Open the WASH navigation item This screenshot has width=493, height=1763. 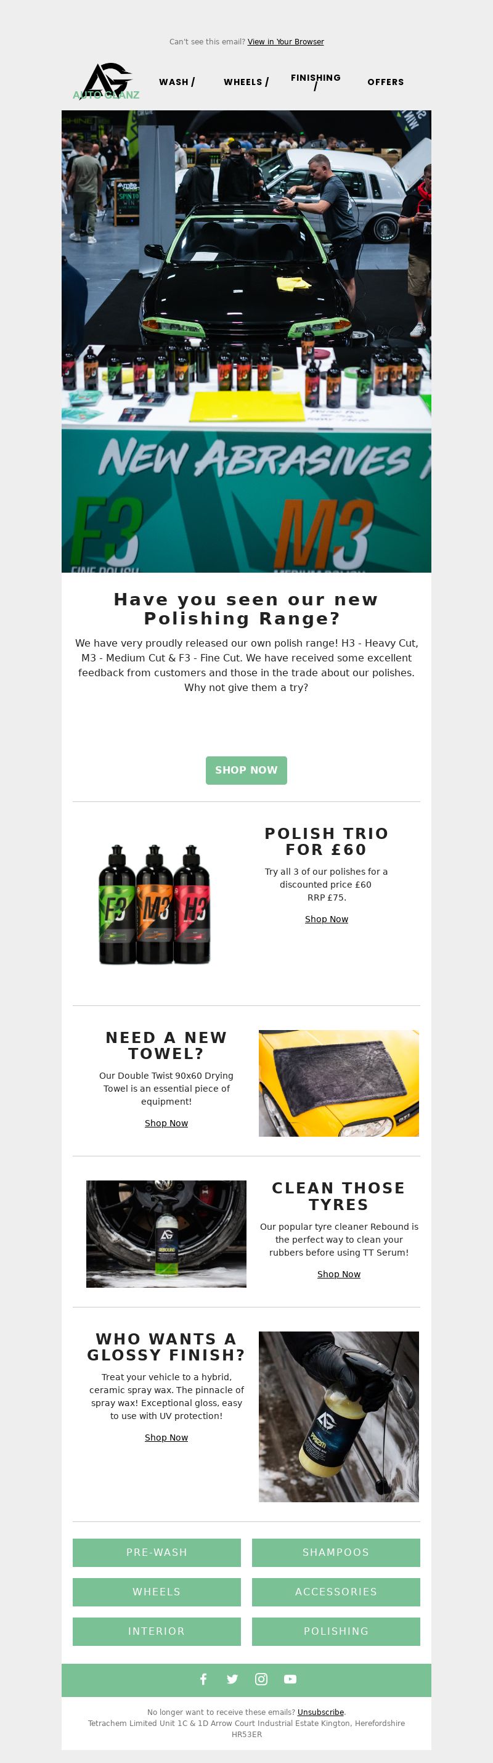(177, 81)
